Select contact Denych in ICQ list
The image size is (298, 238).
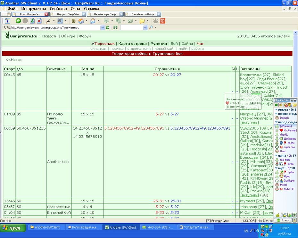[284, 118]
